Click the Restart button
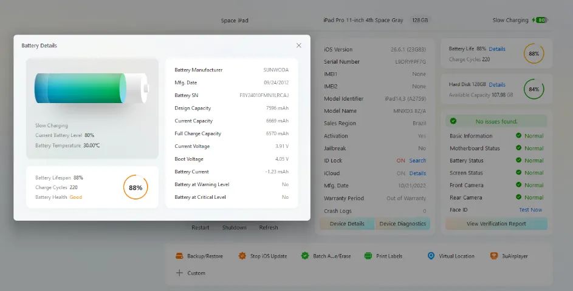The height and width of the screenshot is (291, 573). [201, 227]
